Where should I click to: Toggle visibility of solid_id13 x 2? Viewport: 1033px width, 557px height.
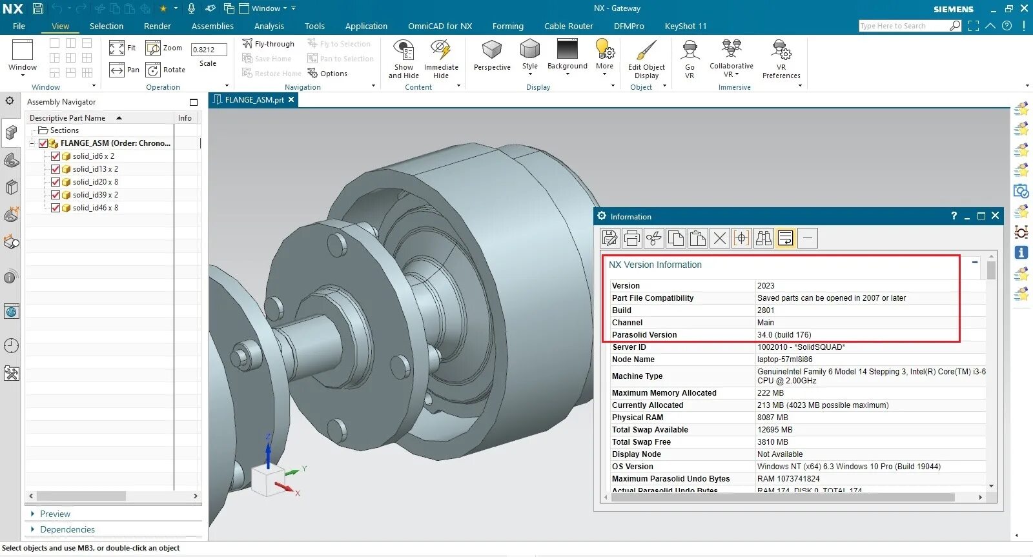56,169
